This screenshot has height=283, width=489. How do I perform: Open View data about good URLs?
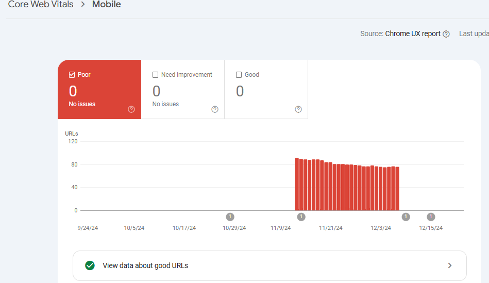point(270,265)
